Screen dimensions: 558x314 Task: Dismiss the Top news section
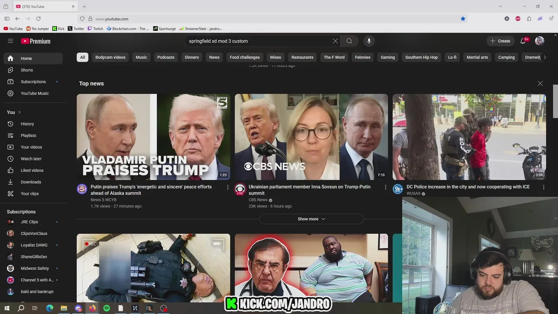click(540, 83)
